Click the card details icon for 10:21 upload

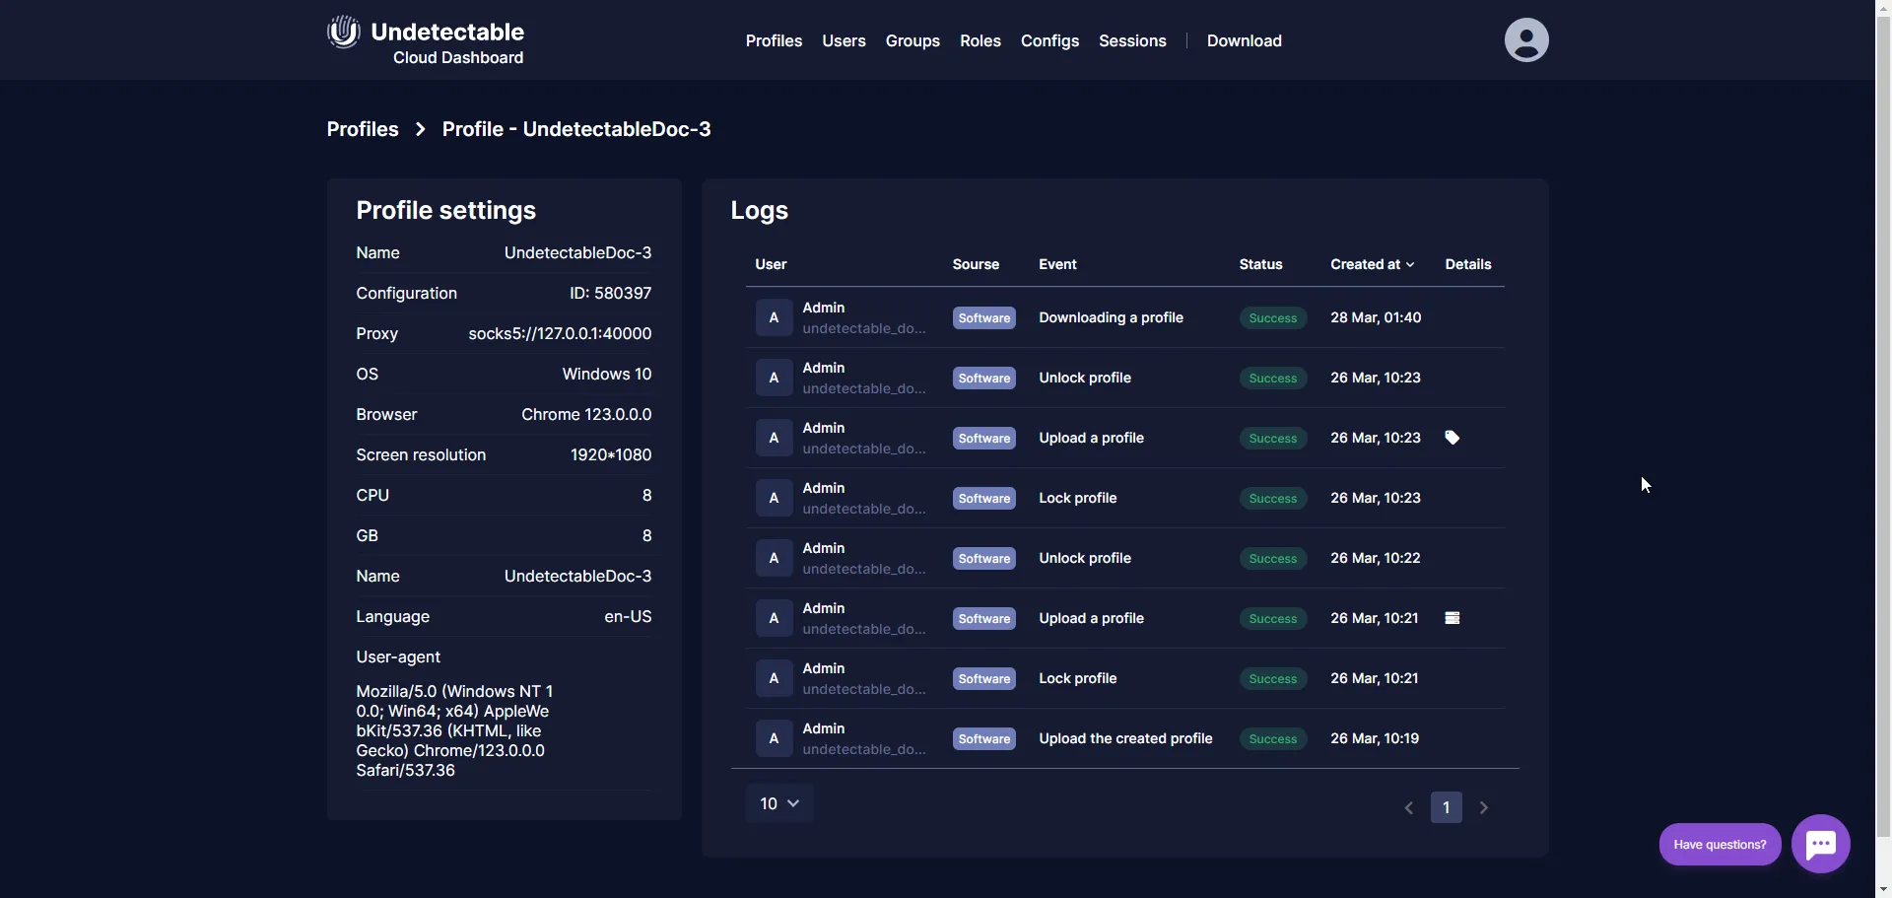tap(1452, 618)
